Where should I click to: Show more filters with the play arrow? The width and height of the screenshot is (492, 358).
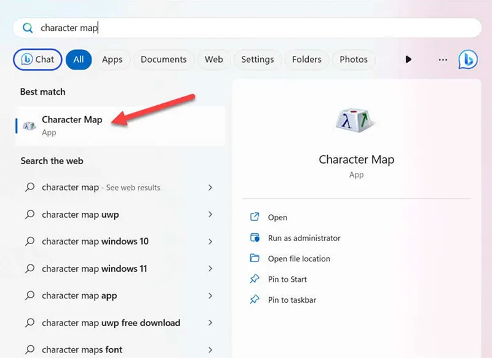[x=408, y=59]
